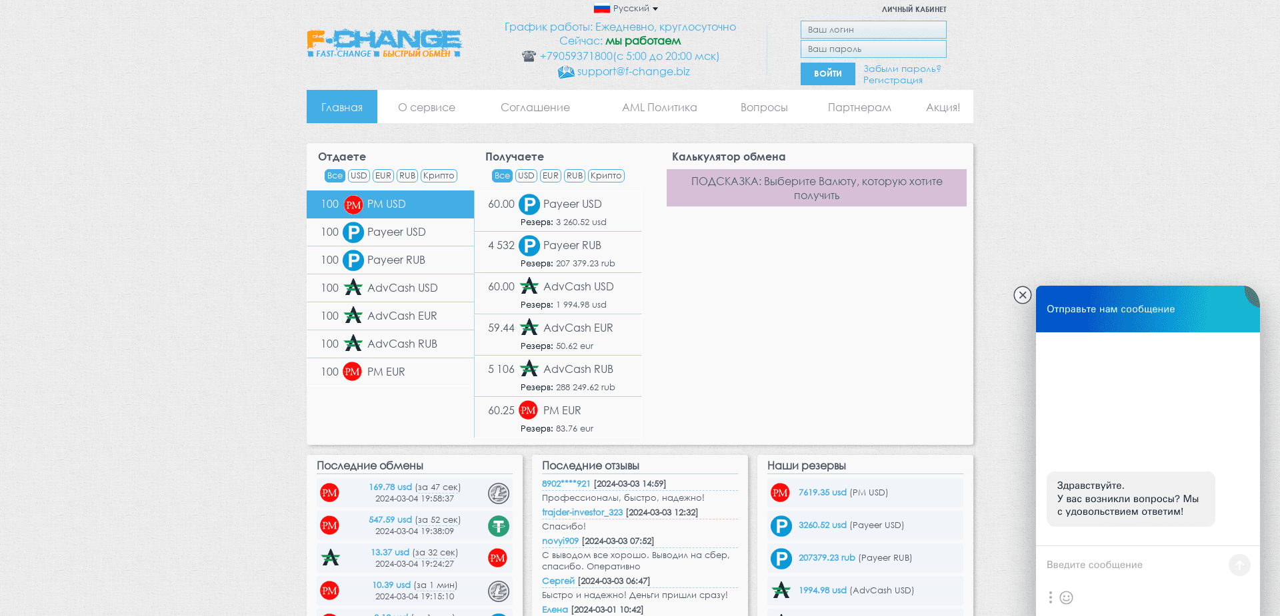Enable the USD filter in Отдаете column
1280x616 pixels.
click(x=358, y=176)
